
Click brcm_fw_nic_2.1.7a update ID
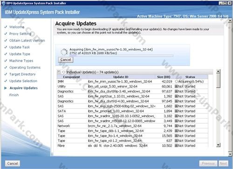[x=115, y=126]
